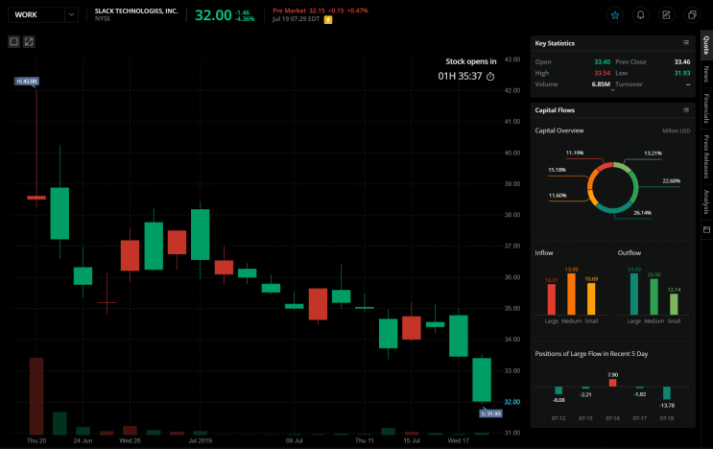Expand Key Statistics with small chevron
713x449 pixels.
(612, 90)
